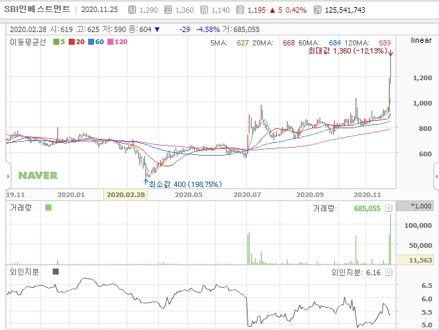Click the red 20-day moving average swatch
This screenshot has height=330, width=439.
coord(72,42)
